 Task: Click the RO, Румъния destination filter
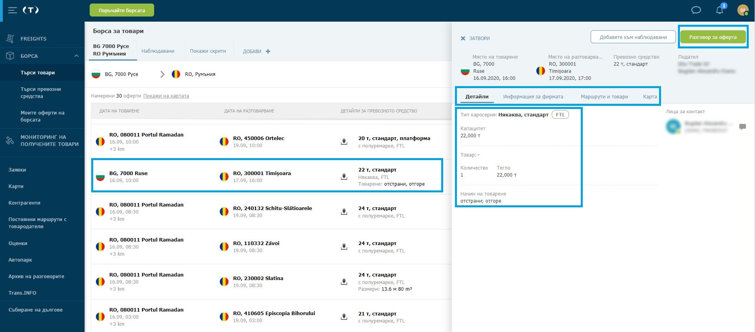pyautogui.click(x=200, y=74)
